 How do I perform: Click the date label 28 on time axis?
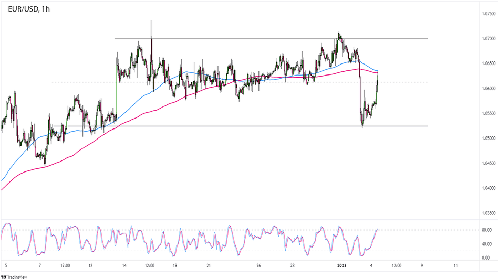(293, 266)
